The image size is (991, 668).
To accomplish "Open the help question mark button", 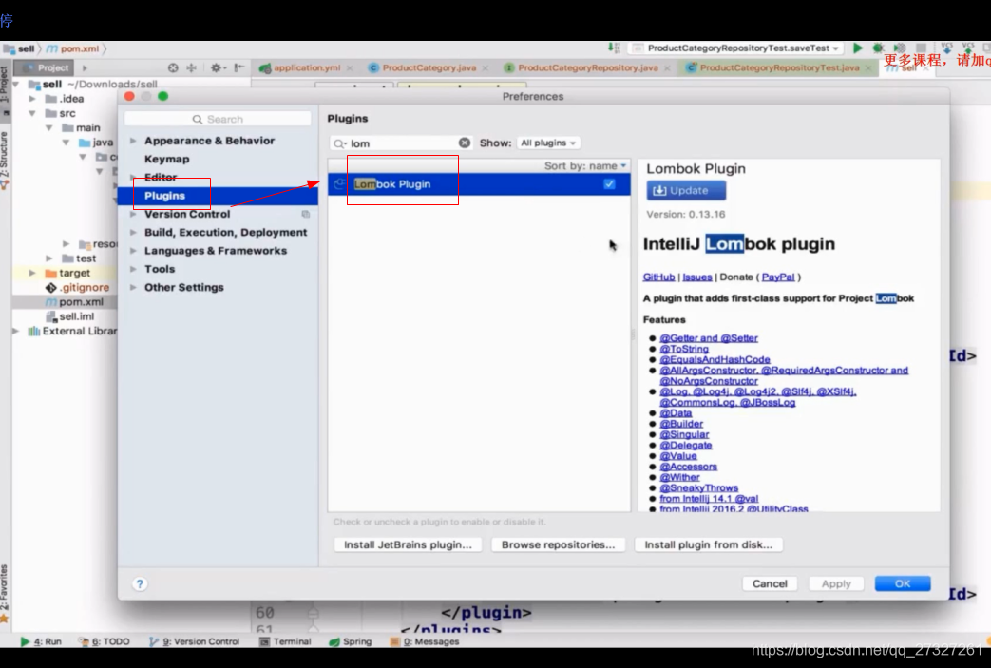I will point(140,584).
